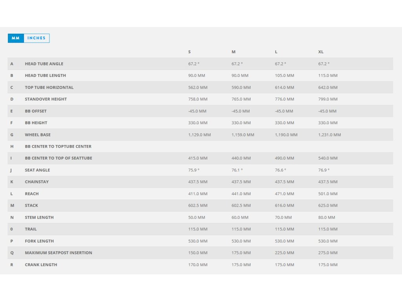Click the FORK LENGTH row label
The height and width of the screenshot is (301, 402).
coord(39,241)
